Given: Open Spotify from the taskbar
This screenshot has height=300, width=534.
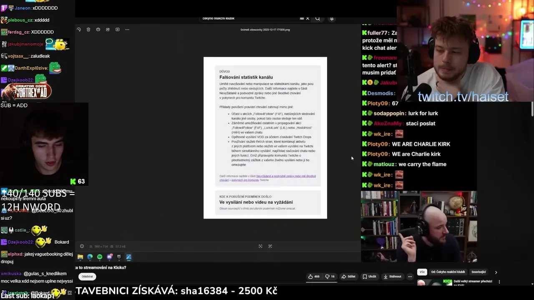Looking at the screenshot, I should [x=99, y=257].
